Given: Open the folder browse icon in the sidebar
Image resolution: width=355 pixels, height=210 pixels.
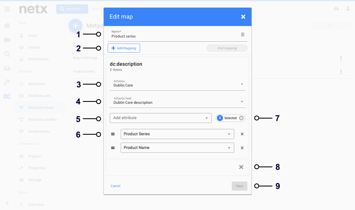Looking at the screenshot, I should [7, 40].
